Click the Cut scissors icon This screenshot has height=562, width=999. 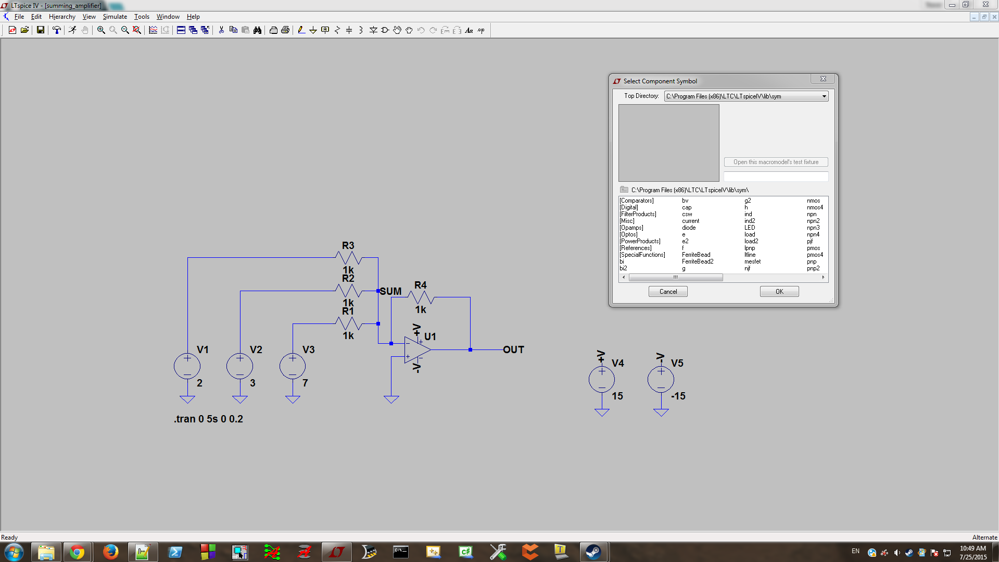point(221,30)
